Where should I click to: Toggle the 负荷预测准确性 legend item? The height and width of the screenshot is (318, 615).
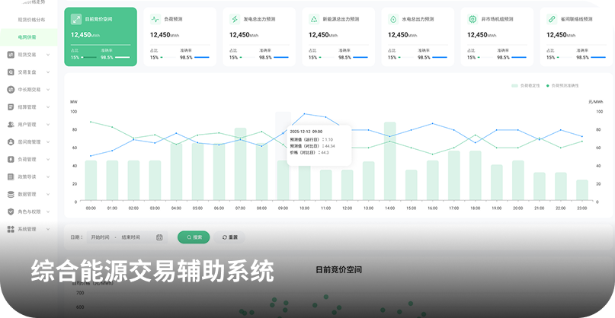(562, 85)
